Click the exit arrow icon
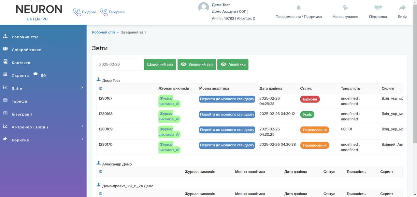Viewport: 417px width, 197px height. 402,8
